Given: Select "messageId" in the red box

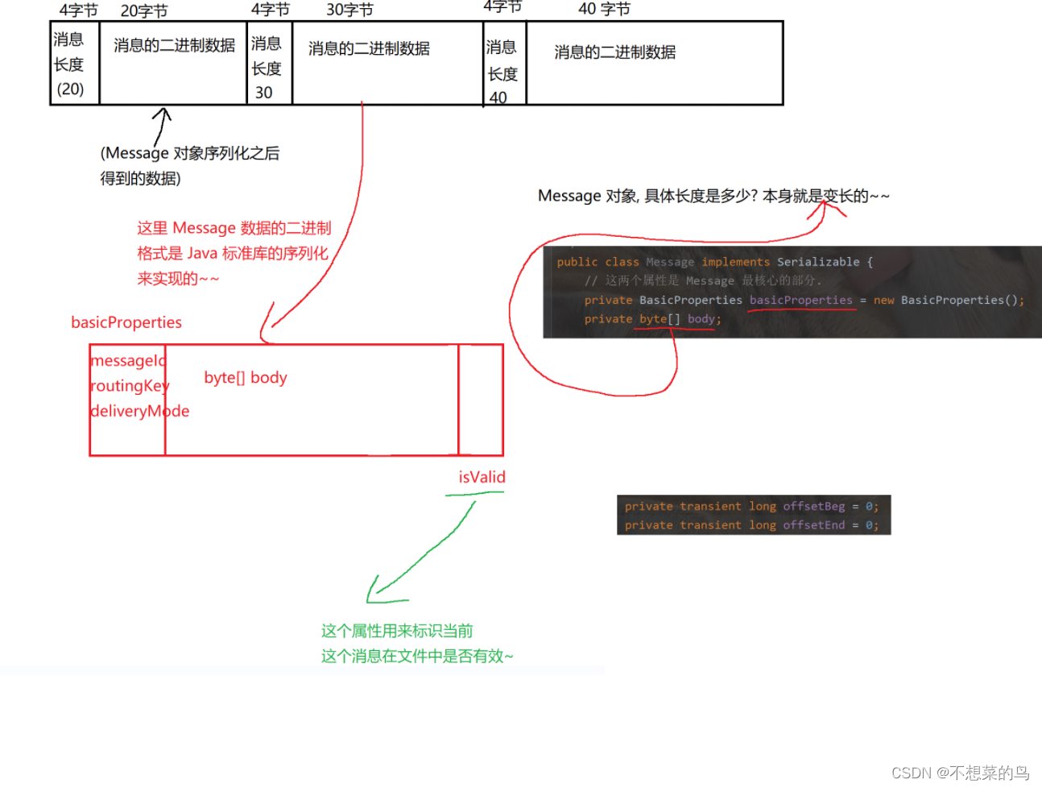Looking at the screenshot, I should [x=128, y=360].
